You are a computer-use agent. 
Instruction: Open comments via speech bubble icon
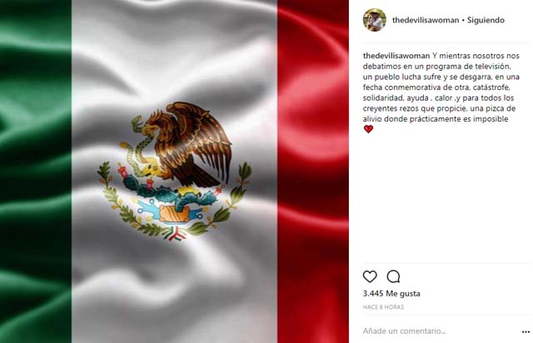tap(393, 276)
